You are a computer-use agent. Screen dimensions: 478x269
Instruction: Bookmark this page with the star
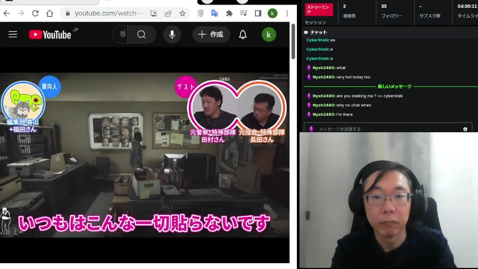182,13
